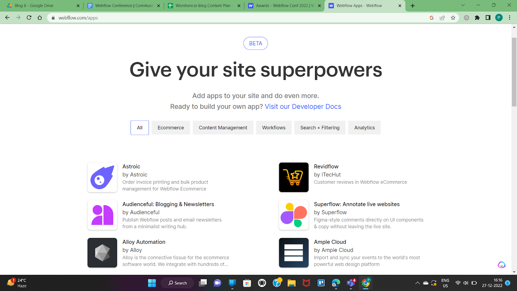Open the Chrome three-dot menu

(x=510, y=18)
